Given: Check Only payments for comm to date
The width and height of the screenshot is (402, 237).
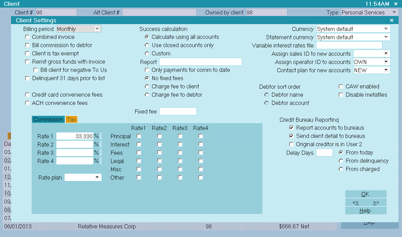Looking at the screenshot, I should pos(147,70).
